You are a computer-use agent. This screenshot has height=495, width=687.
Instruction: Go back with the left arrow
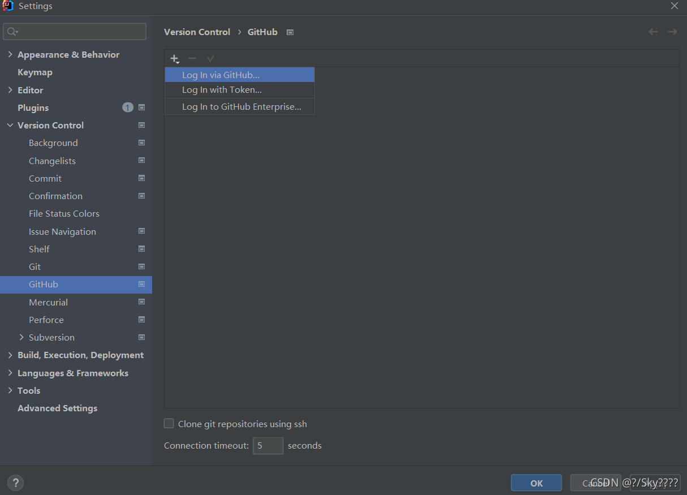(x=653, y=32)
